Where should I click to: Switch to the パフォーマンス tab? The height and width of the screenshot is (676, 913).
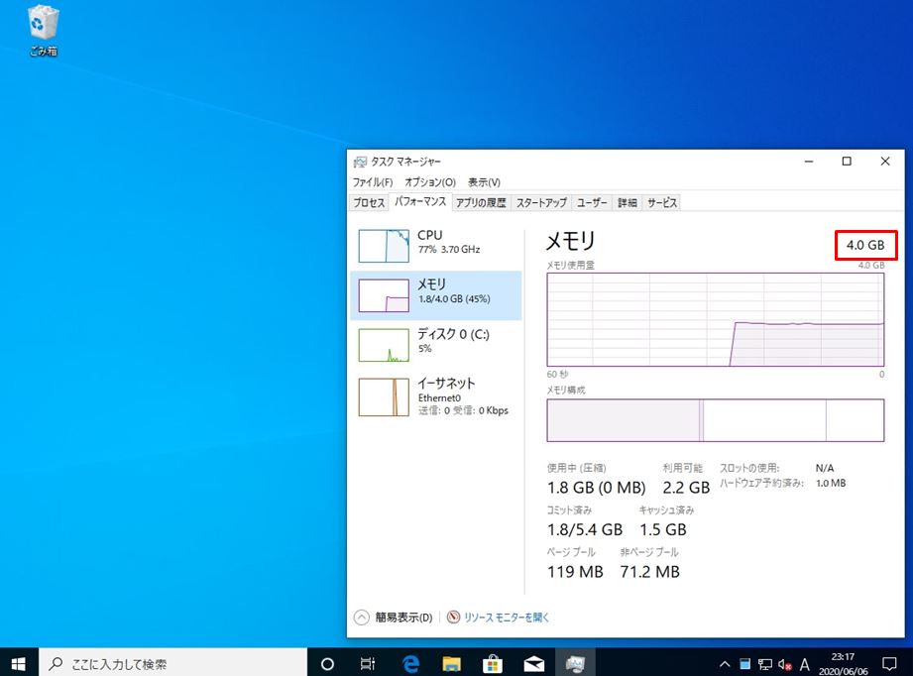point(420,201)
